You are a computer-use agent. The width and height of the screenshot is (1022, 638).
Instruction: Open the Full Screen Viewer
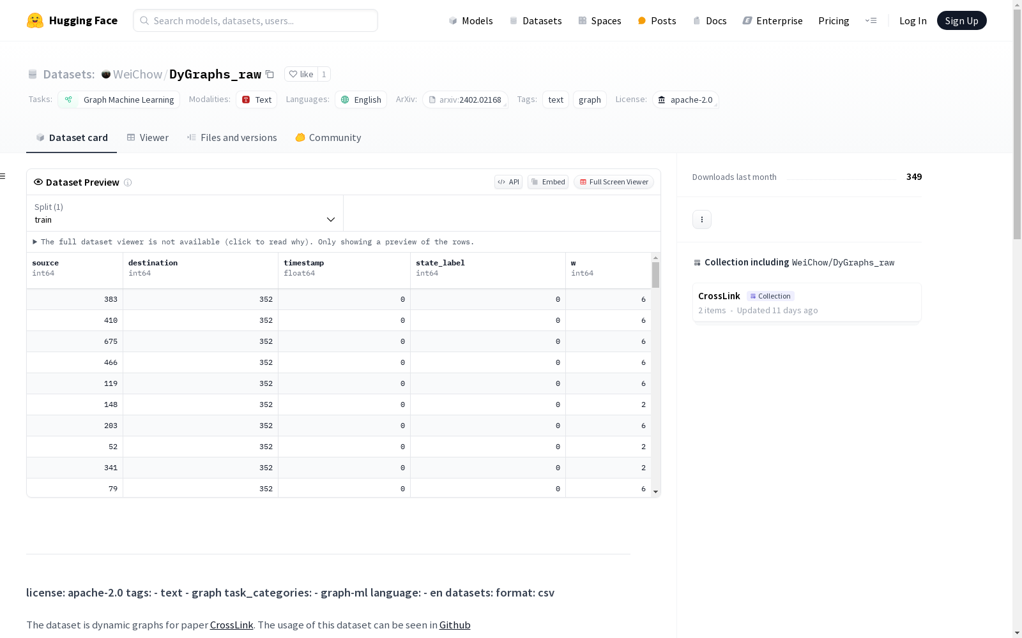click(613, 182)
